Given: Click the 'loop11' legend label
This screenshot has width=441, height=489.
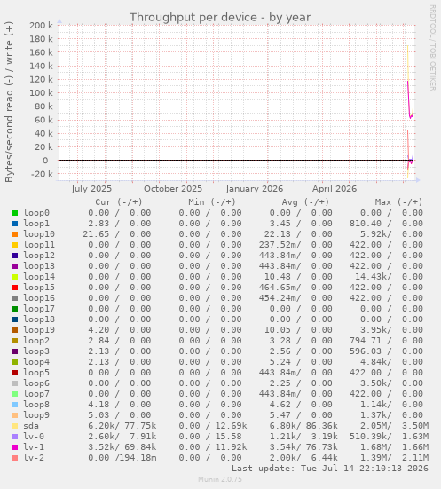Looking at the screenshot, I should pos(39,245).
